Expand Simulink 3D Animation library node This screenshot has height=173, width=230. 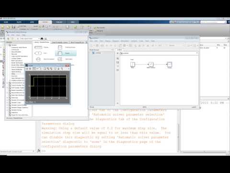pyautogui.click(x=8, y=100)
